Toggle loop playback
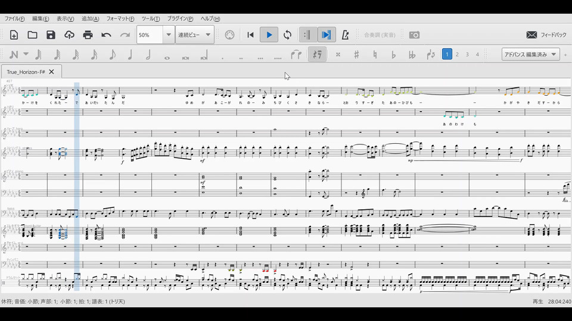The width and height of the screenshot is (572, 321). point(287,35)
